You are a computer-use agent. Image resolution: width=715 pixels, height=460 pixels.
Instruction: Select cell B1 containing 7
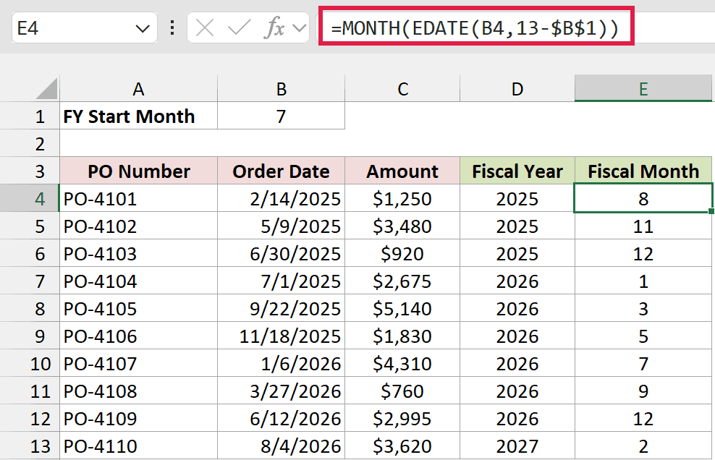pyautogui.click(x=282, y=116)
